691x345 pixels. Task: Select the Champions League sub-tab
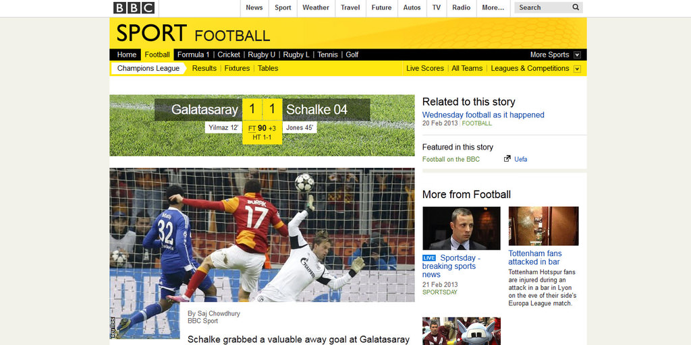click(148, 68)
